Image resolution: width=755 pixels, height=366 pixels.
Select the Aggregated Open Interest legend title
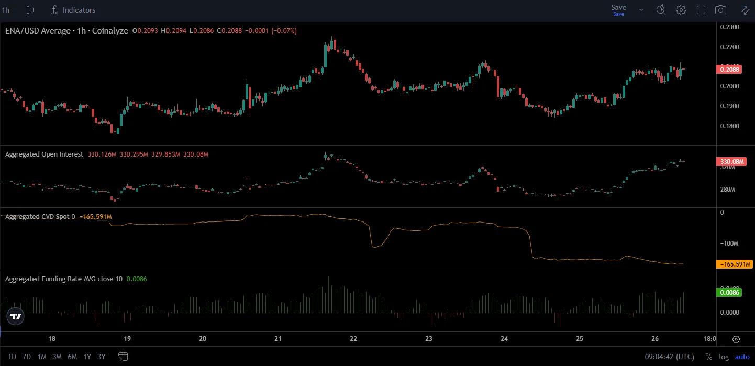pos(44,154)
